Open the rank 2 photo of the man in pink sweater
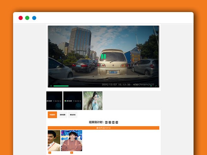Image resolution: width=207 pixels, height=155 pixels. coord(71,141)
